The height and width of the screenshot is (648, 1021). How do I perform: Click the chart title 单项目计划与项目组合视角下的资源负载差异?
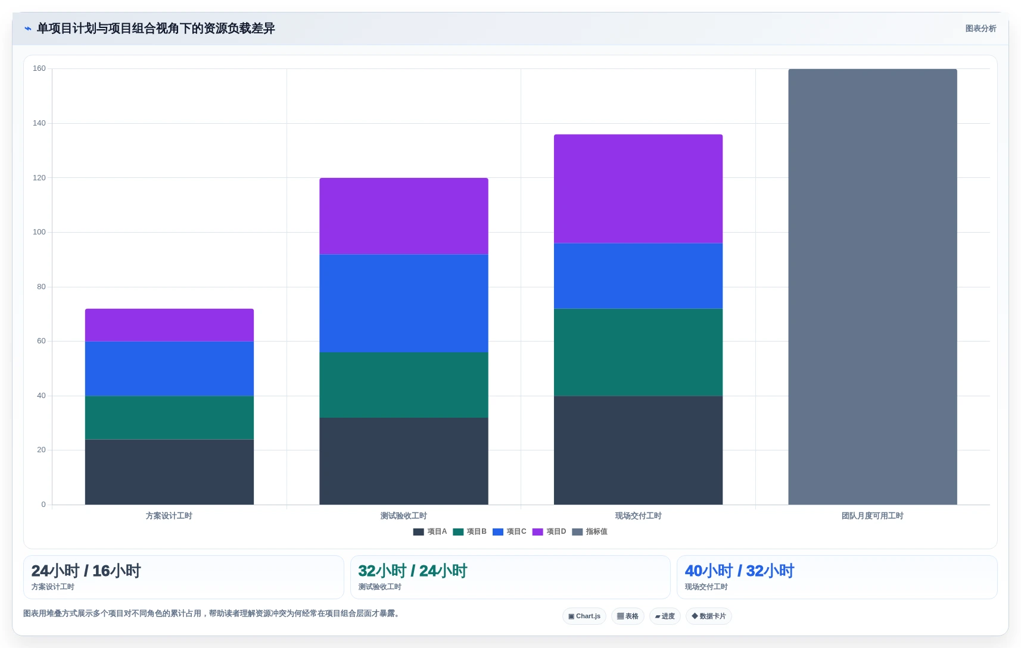(156, 29)
